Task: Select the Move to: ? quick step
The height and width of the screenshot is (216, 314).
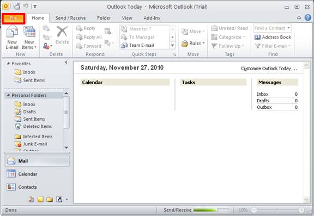Action: pyautogui.click(x=144, y=29)
